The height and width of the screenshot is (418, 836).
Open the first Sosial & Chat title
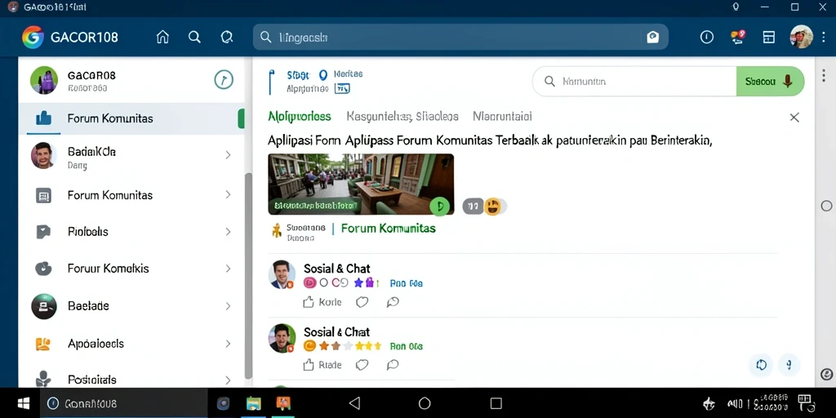[x=336, y=269]
